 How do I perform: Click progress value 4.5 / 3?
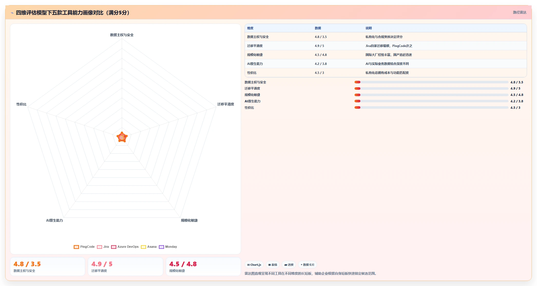click(515, 107)
